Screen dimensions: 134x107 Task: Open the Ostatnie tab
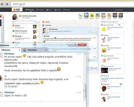pos(40,10)
